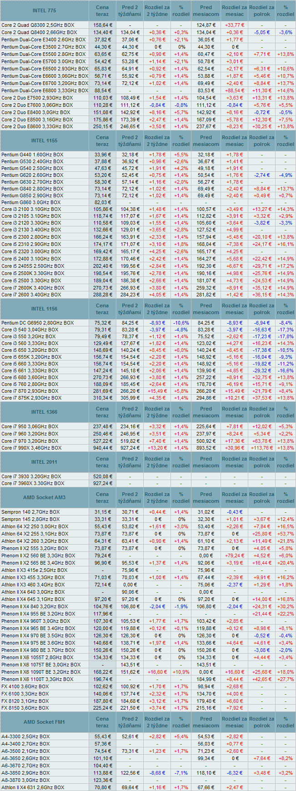296x791 pixels.
Task: Click +79,24 € month difference of X2 560 BE
Action: pos(235,556)
